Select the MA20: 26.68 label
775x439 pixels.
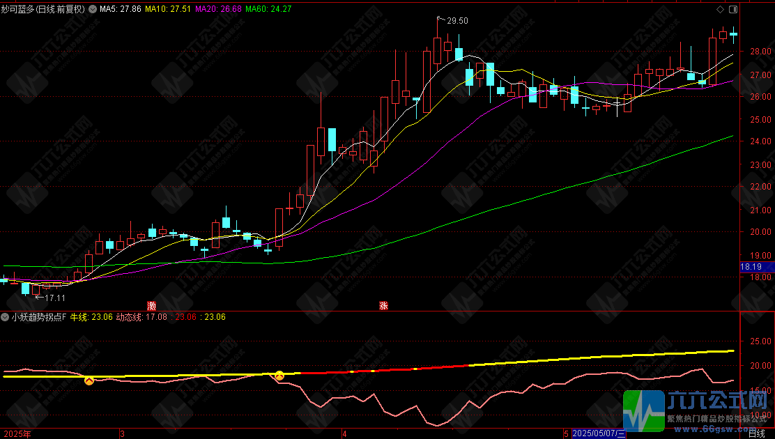coord(218,9)
